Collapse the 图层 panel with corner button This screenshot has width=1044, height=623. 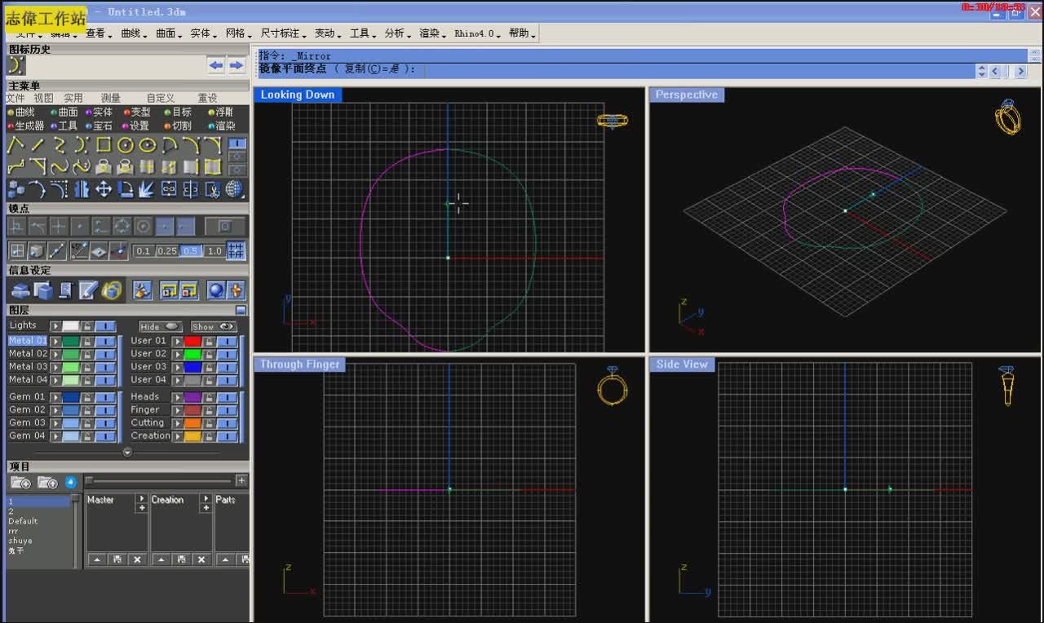coord(241,310)
